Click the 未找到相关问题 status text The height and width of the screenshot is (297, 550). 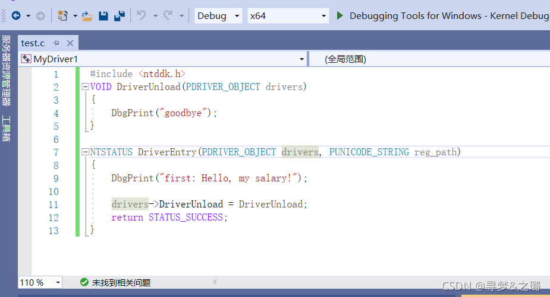(x=121, y=282)
